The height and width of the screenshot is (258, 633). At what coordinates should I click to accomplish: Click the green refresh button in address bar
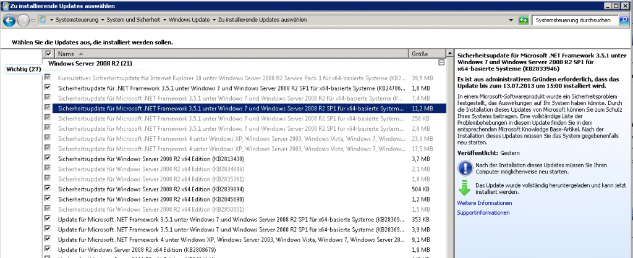coord(524,20)
